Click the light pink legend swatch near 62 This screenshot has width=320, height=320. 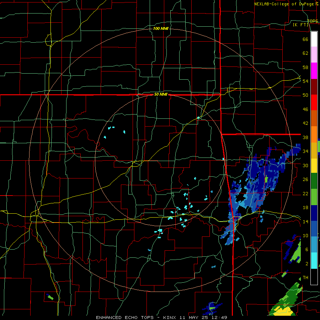pyautogui.click(x=314, y=55)
